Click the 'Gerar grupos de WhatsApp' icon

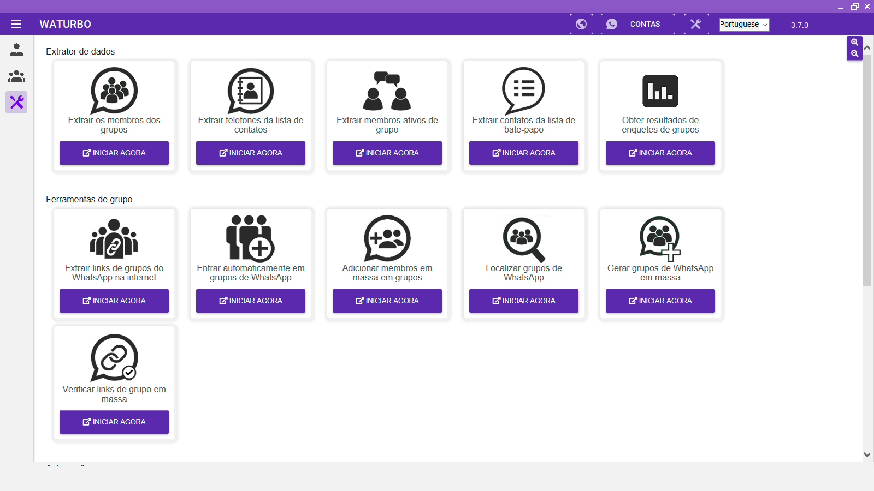660,238
